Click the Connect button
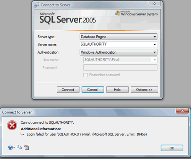 (x=68, y=90)
